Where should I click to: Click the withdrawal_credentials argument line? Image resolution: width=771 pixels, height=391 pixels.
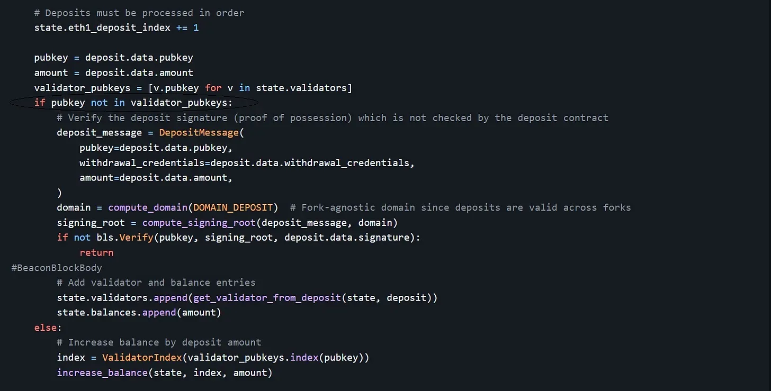(x=247, y=162)
